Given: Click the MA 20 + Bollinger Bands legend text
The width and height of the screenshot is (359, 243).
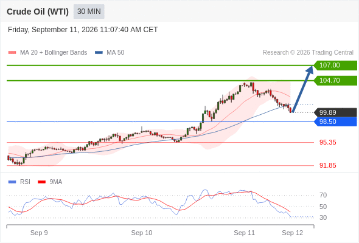Looking at the screenshot, I should [54, 53].
